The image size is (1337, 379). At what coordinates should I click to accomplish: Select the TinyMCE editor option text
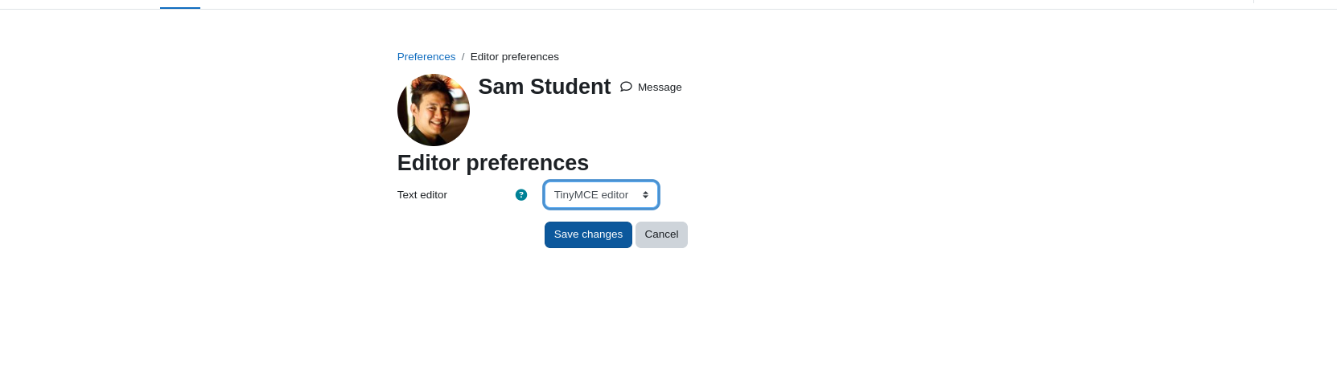point(591,195)
